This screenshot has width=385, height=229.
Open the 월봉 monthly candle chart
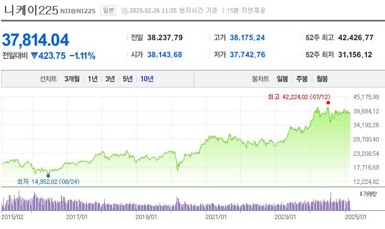click(322, 79)
